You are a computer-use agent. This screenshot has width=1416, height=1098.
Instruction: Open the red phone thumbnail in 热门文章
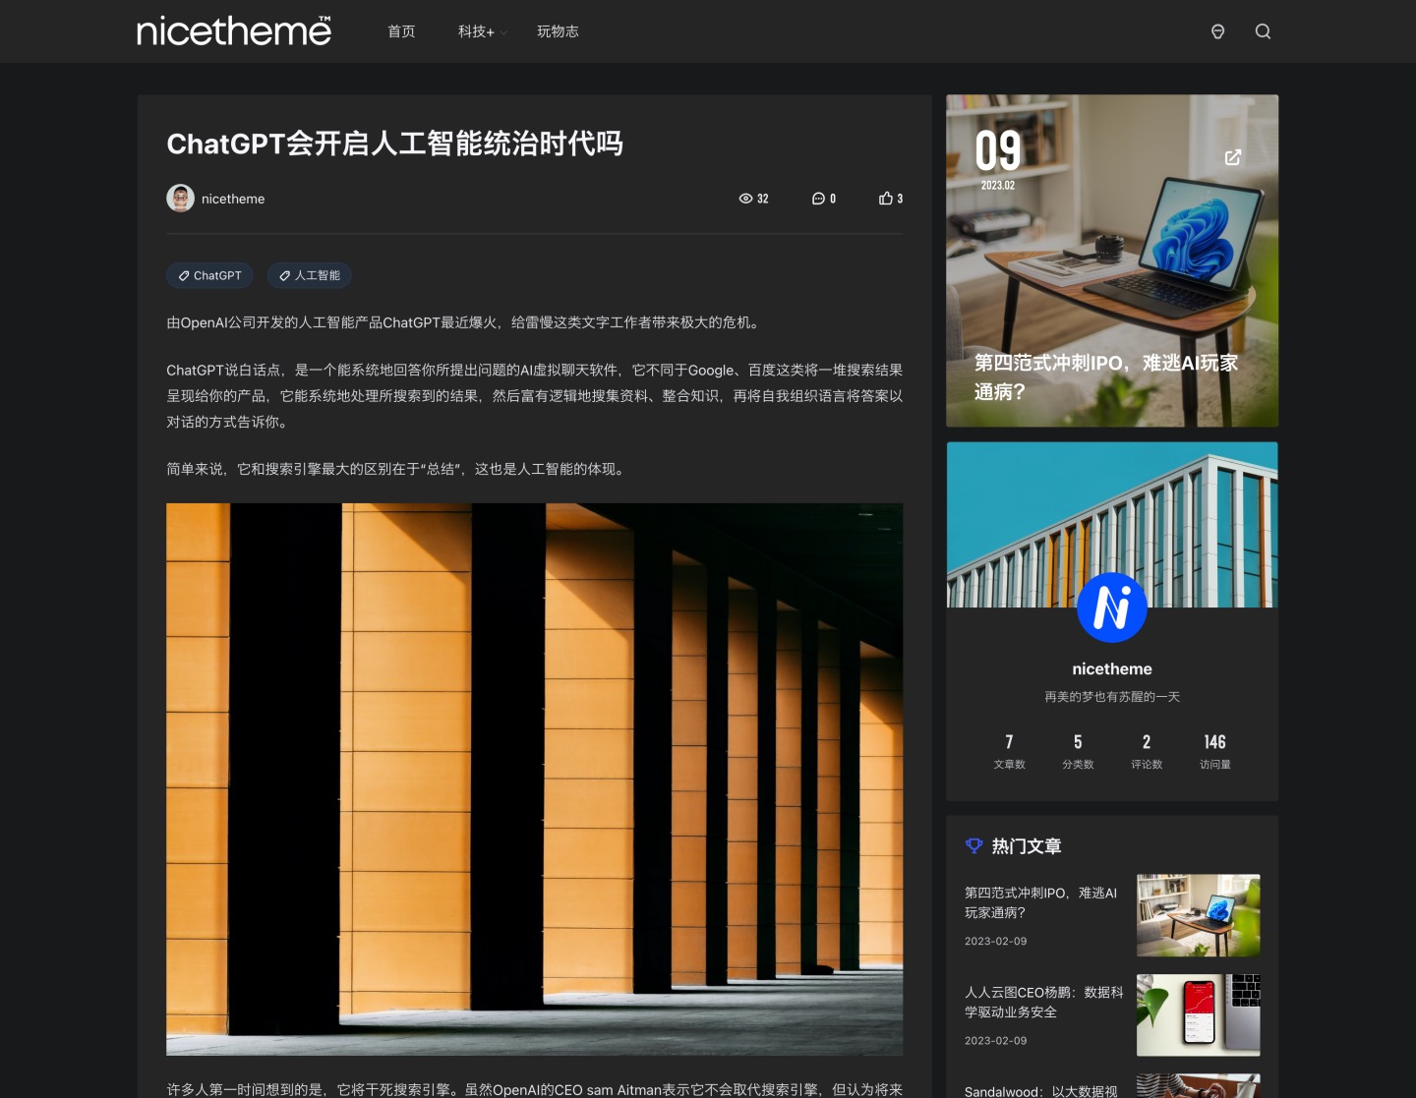pos(1198,1015)
